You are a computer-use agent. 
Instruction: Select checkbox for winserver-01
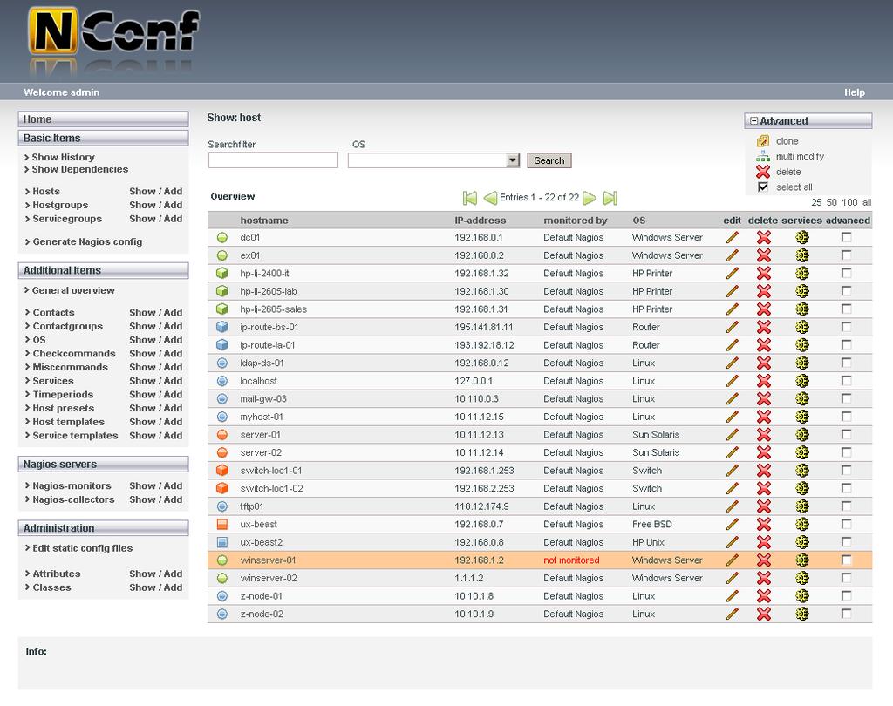[x=846, y=560]
